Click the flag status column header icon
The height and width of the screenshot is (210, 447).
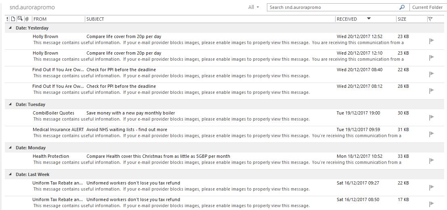coord(430,19)
